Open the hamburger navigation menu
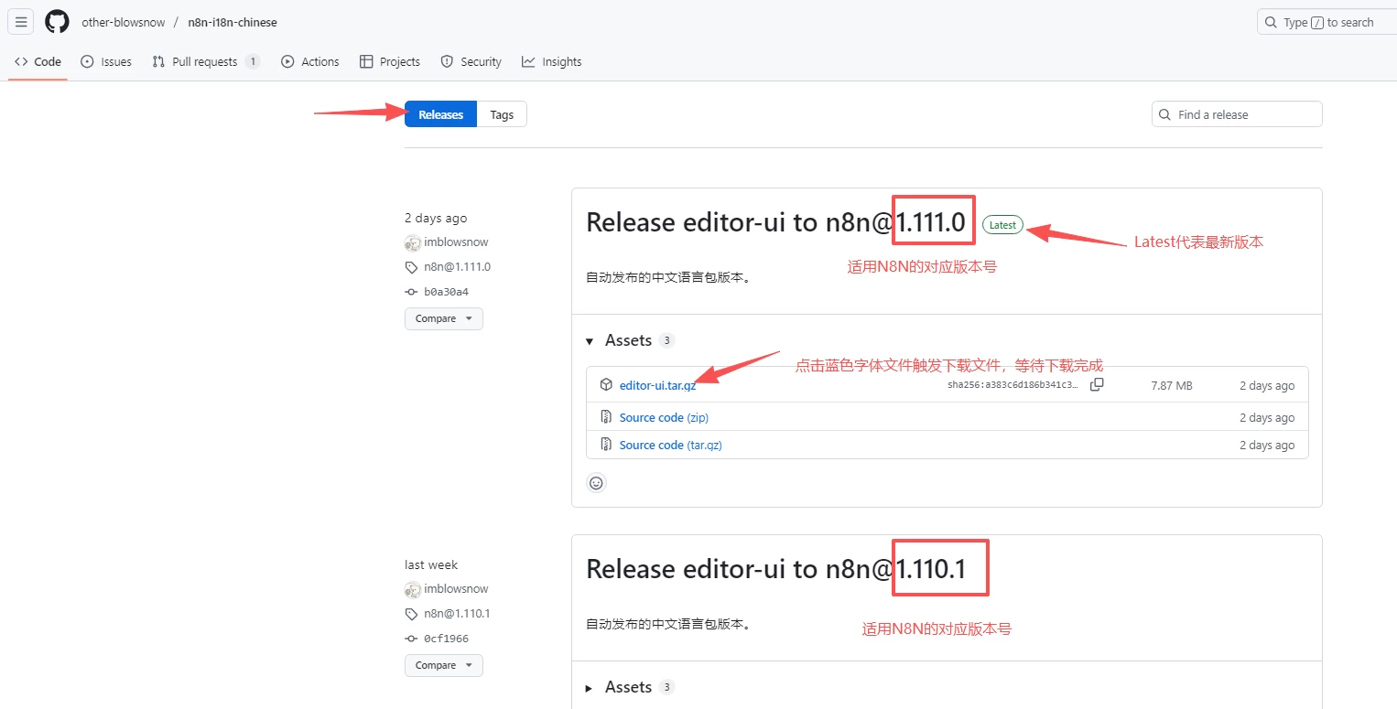Image resolution: width=1397 pixels, height=709 pixels. point(21,22)
